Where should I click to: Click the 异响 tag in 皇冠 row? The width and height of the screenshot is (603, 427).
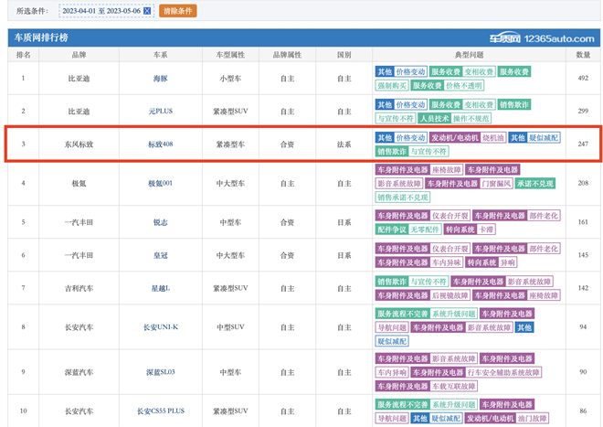pyautogui.click(x=508, y=262)
